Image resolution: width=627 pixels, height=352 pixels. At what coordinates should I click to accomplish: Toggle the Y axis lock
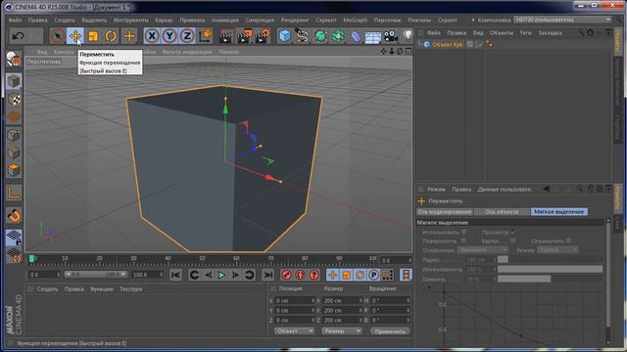169,36
